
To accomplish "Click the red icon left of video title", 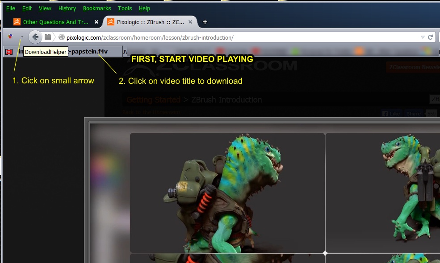I will (9, 52).
